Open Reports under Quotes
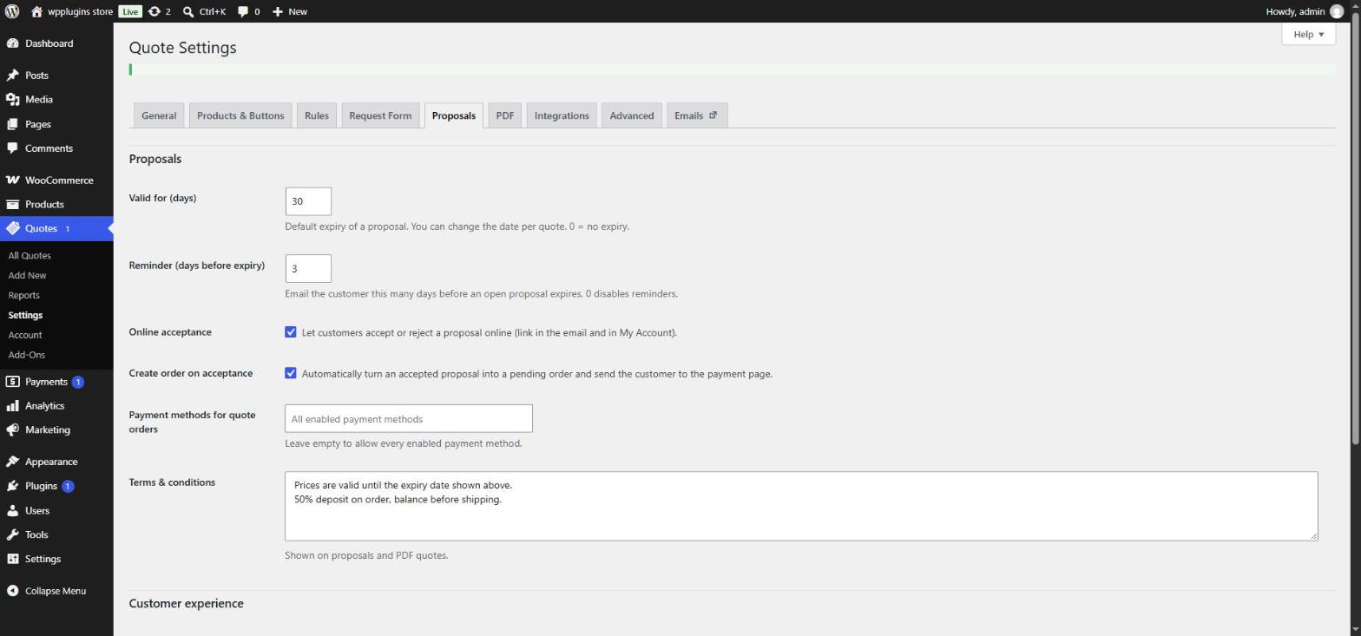The image size is (1361, 636). (x=23, y=295)
